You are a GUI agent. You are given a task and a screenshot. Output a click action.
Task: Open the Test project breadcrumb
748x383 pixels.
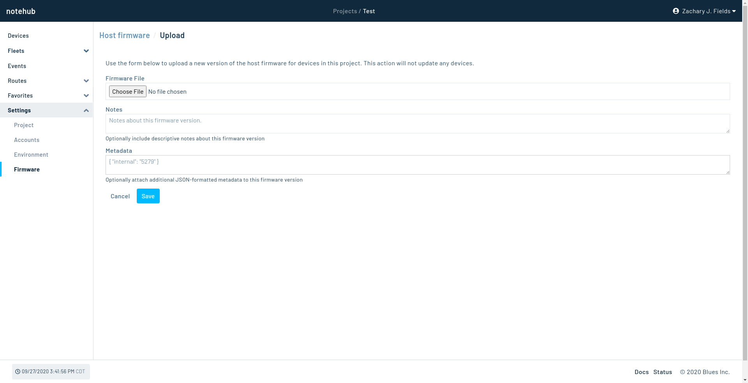369,11
